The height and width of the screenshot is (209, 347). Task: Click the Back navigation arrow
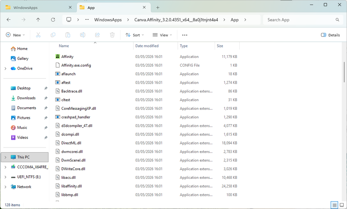click(x=9, y=20)
